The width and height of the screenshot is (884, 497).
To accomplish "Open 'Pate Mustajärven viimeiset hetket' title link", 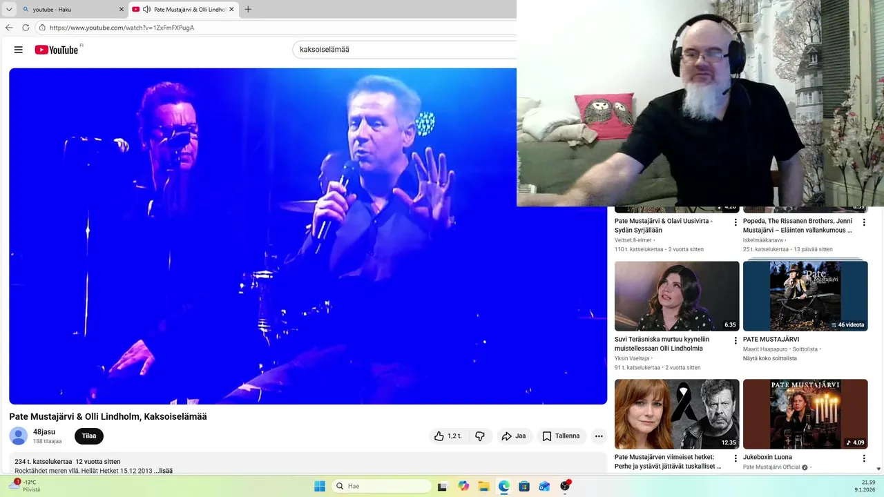I will [668, 462].
